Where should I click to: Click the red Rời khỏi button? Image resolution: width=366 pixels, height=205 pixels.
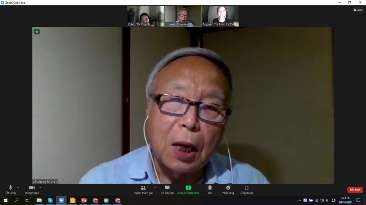click(x=355, y=190)
